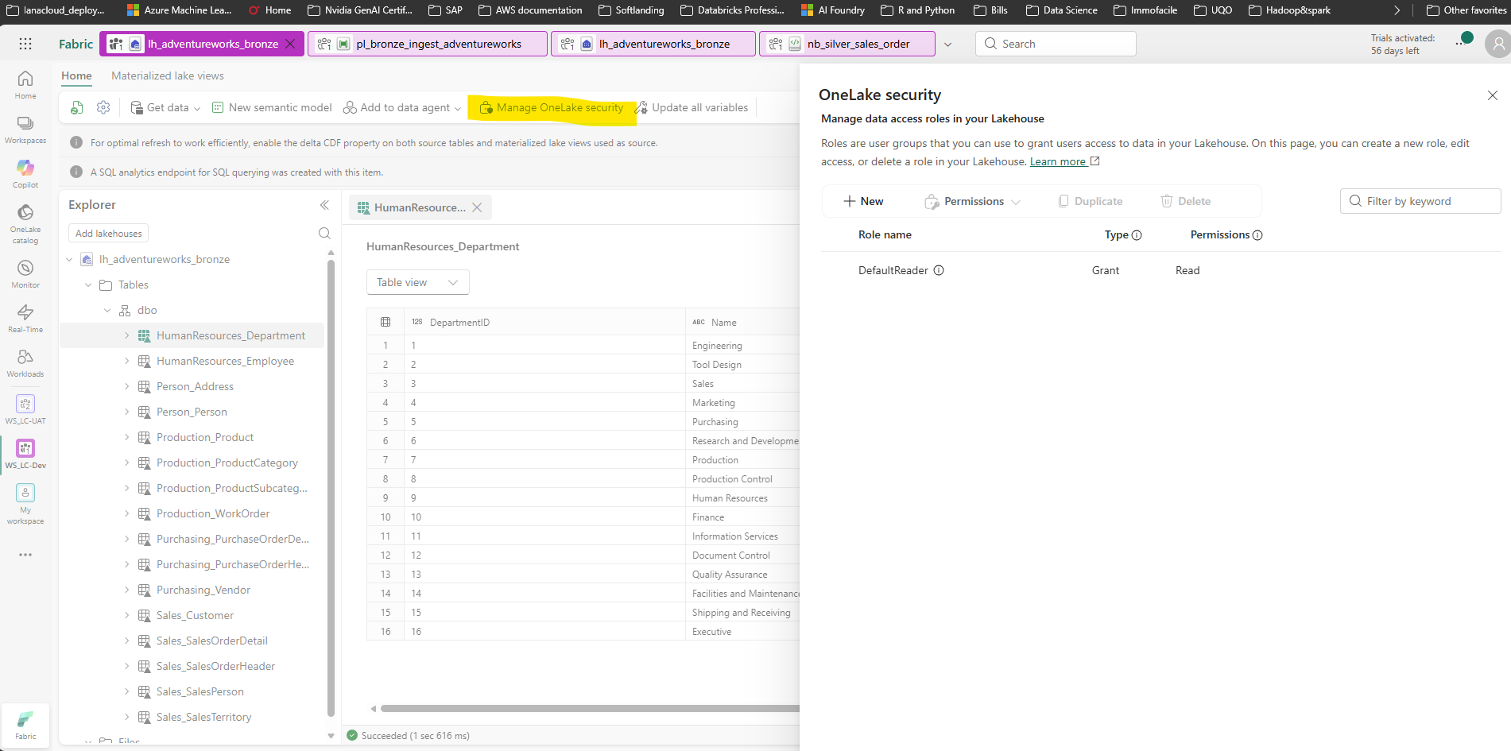Expand the Person_Address table
1511x751 pixels.
126,386
